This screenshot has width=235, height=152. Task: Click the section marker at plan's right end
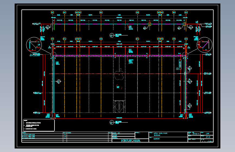click(191, 27)
